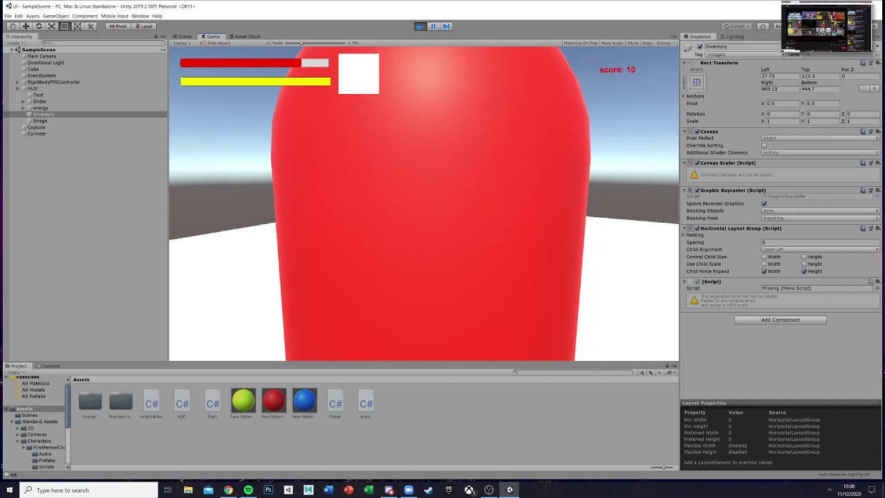Open the Blocking Mask dropdown
The height and width of the screenshot is (498, 885).
coord(820,218)
